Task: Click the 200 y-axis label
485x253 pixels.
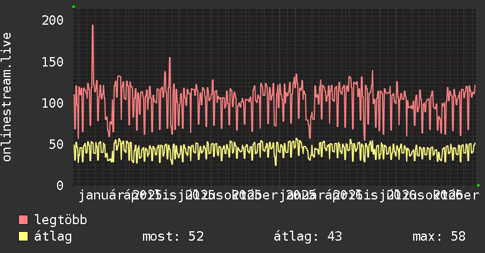Action: point(52,21)
